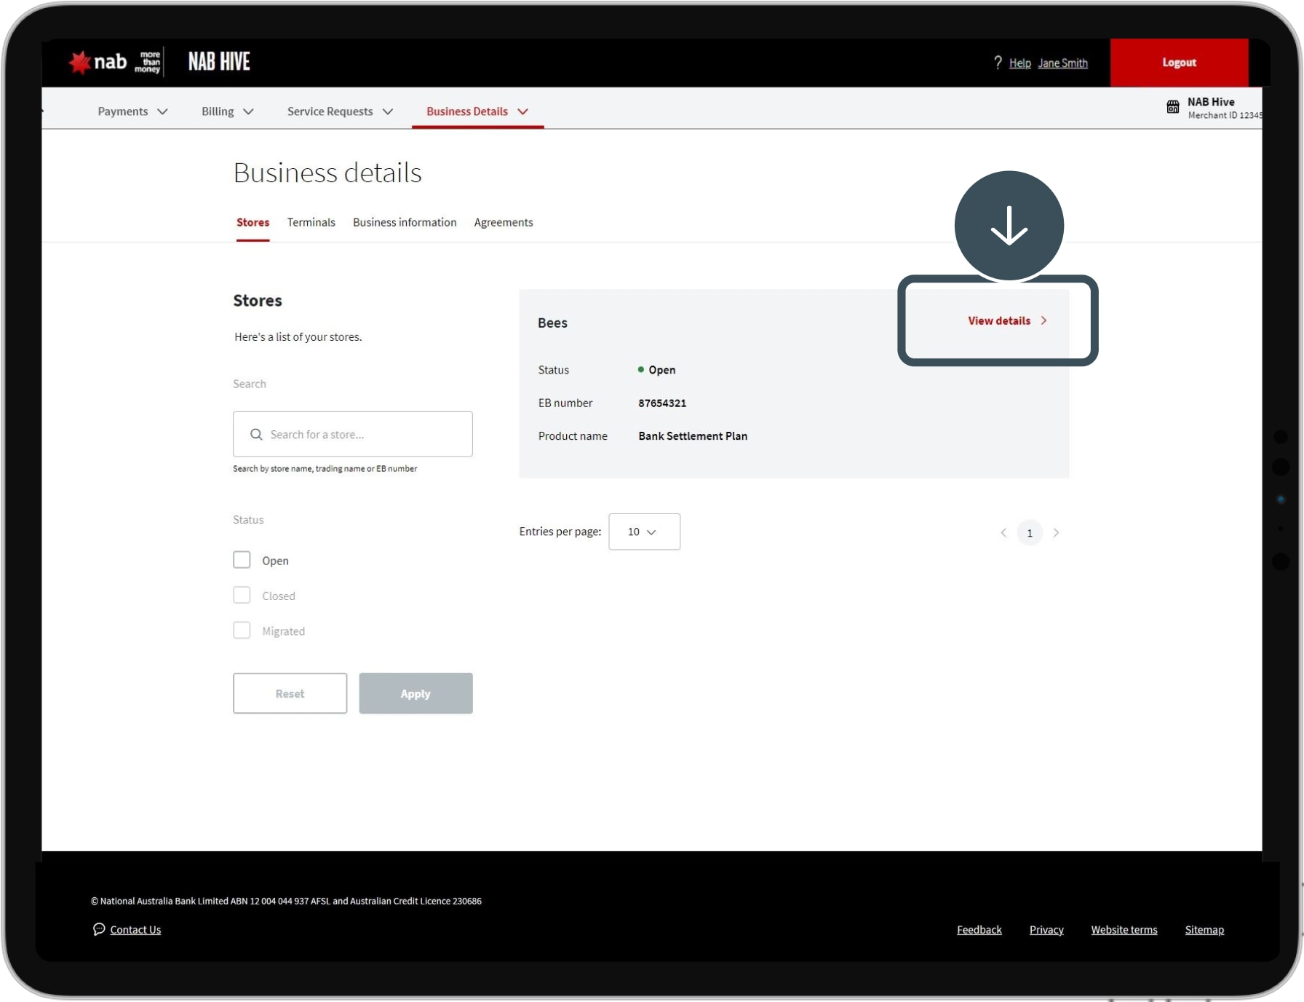The height and width of the screenshot is (1002, 1304).
Task: Go to the next page arrow
Action: click(1056, 533)
